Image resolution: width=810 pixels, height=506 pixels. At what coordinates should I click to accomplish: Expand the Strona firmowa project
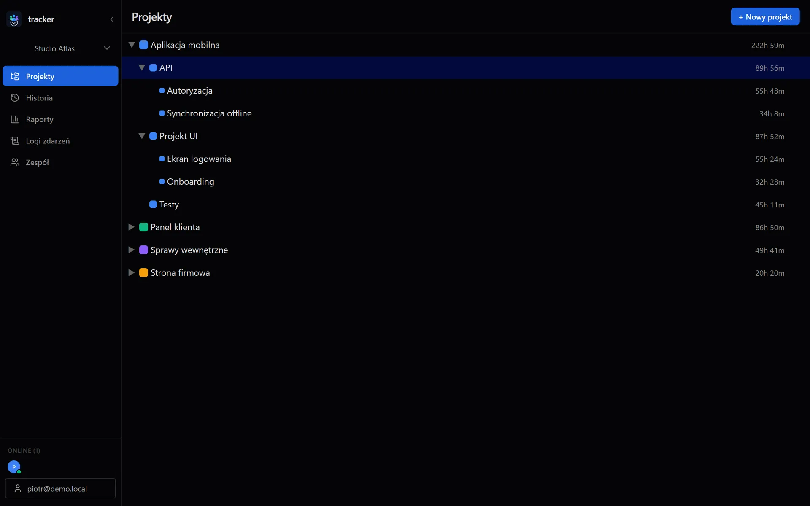pyautogui.click(x=132, y=272)
